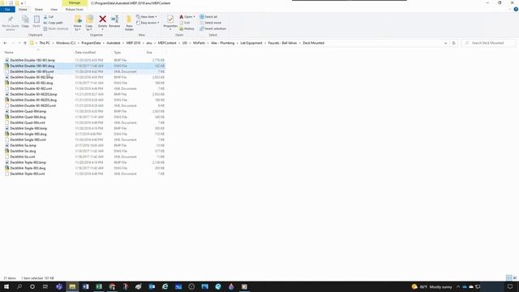The height and width of the screenshot is (292, 519).
Task: Click the red Delete icon
Action: click(103, 19)
